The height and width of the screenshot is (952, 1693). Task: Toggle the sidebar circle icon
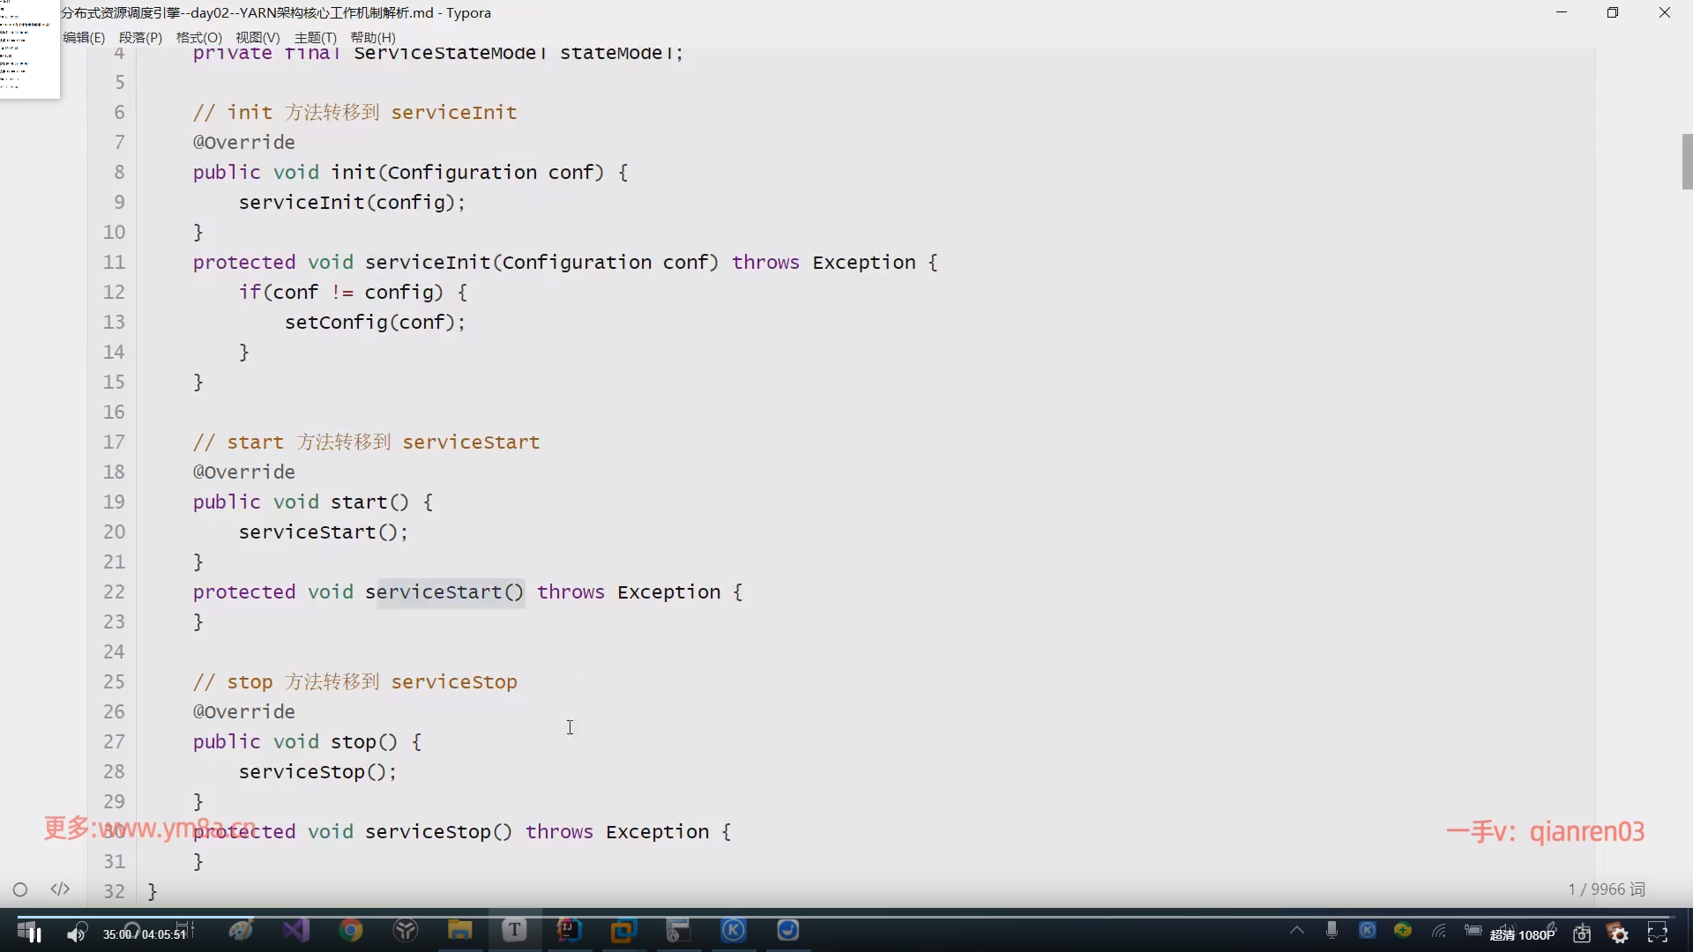(x=20, y=889)
